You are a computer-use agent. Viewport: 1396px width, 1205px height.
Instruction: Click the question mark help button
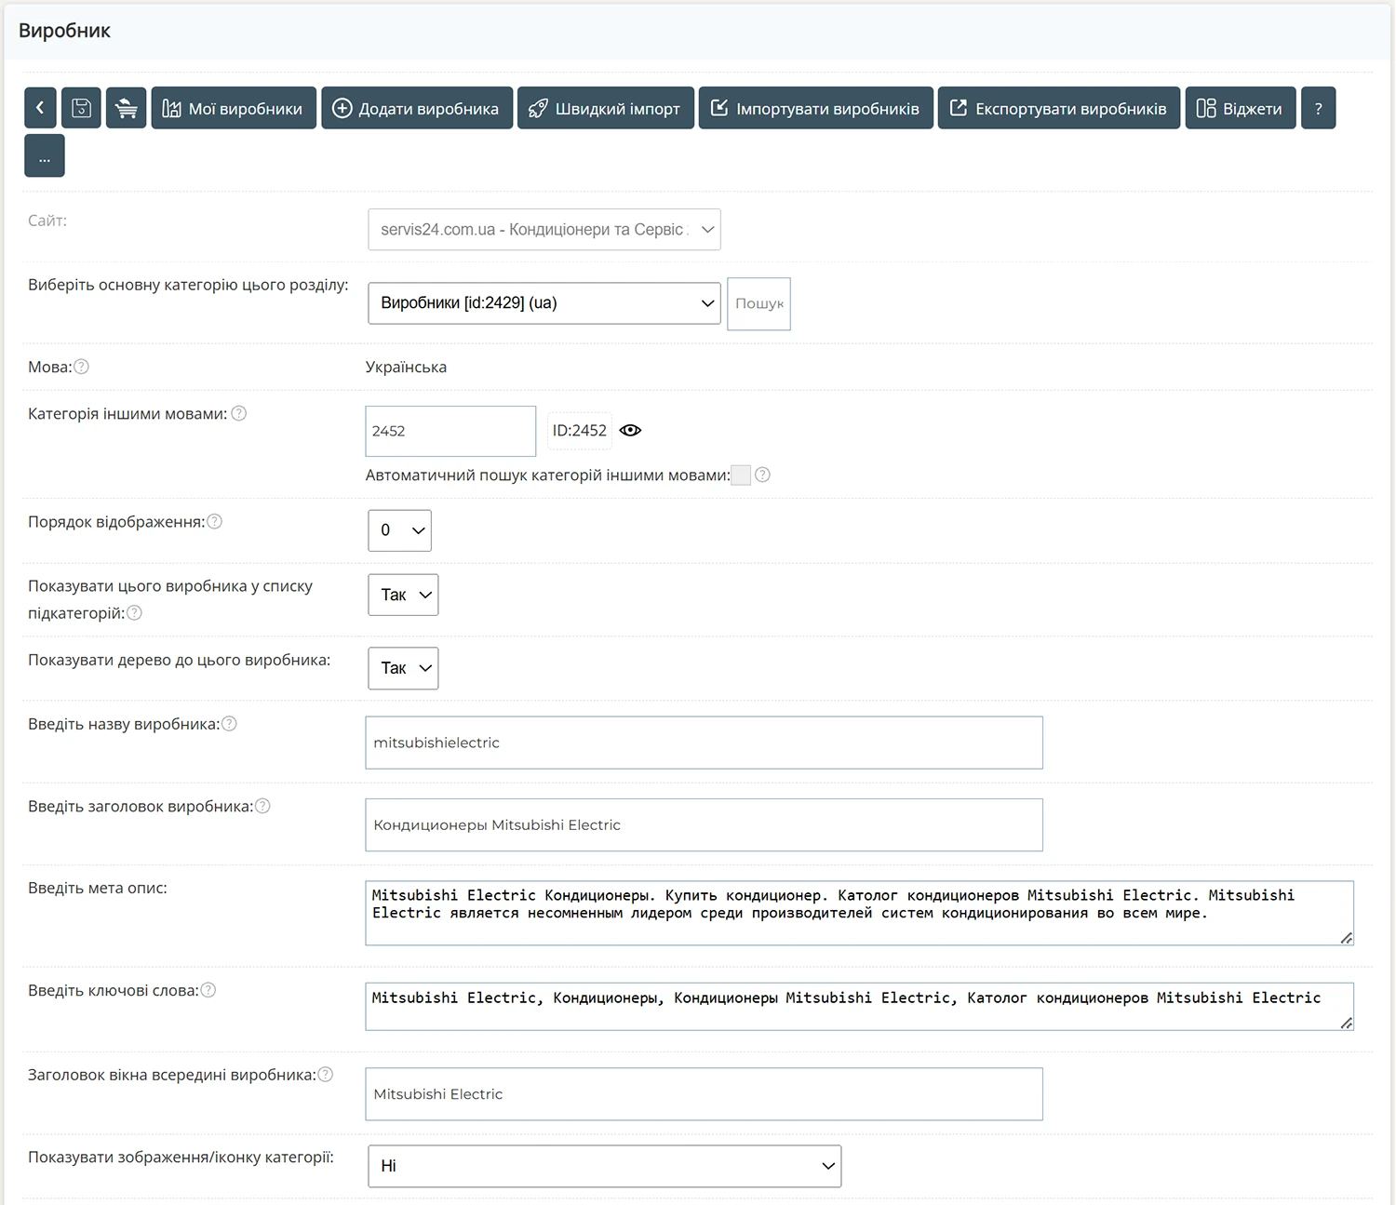pos(1318,108)
